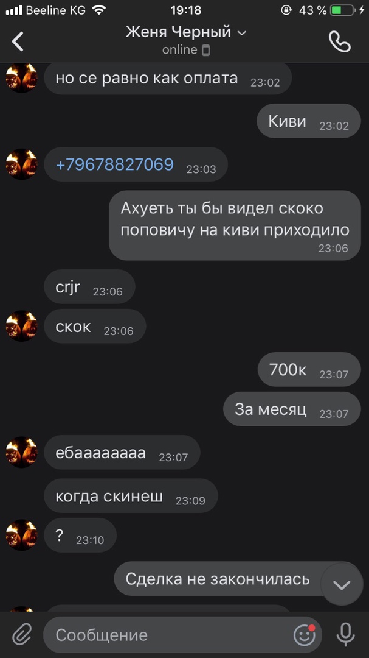Expand chat options next to Женя Черный
Screen dimensions: 369x658
point(242,33)
